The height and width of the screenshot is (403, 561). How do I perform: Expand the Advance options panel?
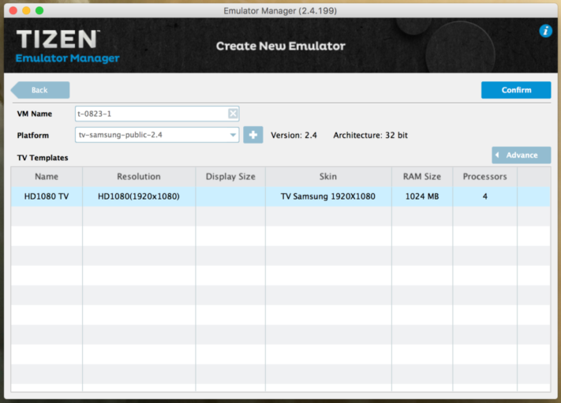[522, 155]
